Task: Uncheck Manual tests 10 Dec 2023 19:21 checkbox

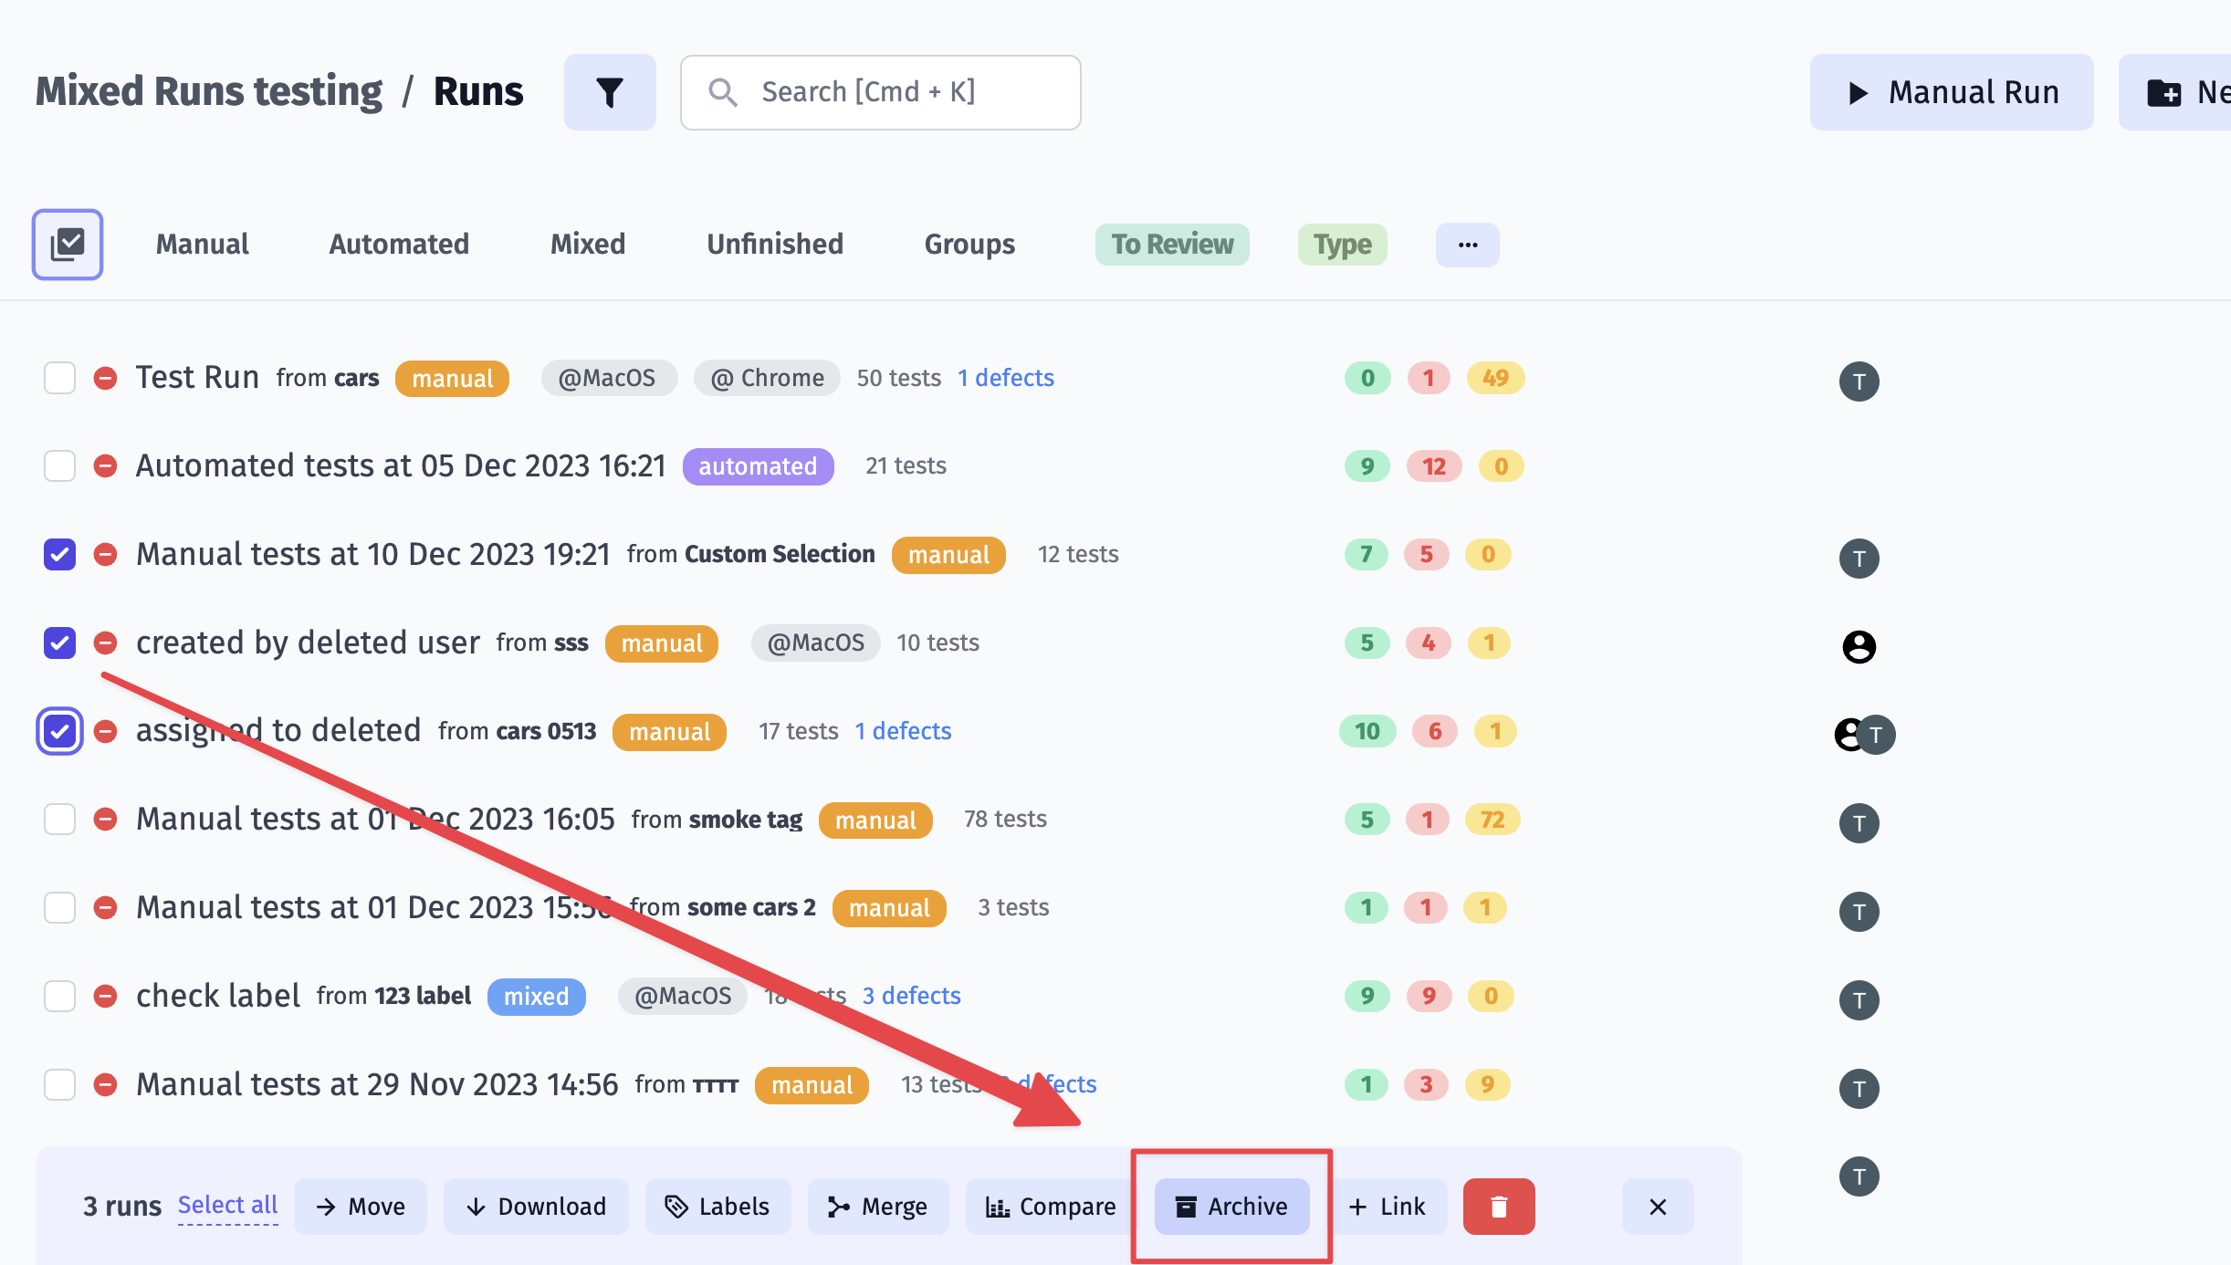Action: coord(60,554)
